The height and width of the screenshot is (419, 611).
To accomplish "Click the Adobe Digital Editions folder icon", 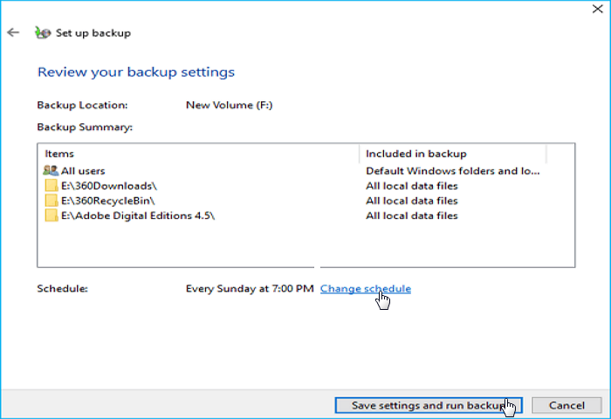I will coord(51,216).
